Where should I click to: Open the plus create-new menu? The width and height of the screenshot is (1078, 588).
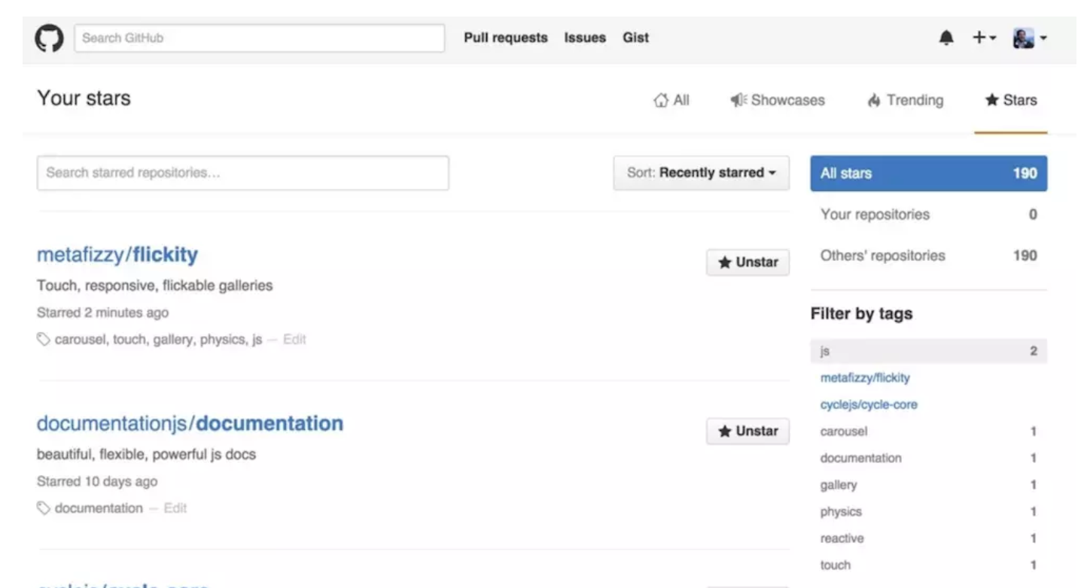(x=984, y=38)
